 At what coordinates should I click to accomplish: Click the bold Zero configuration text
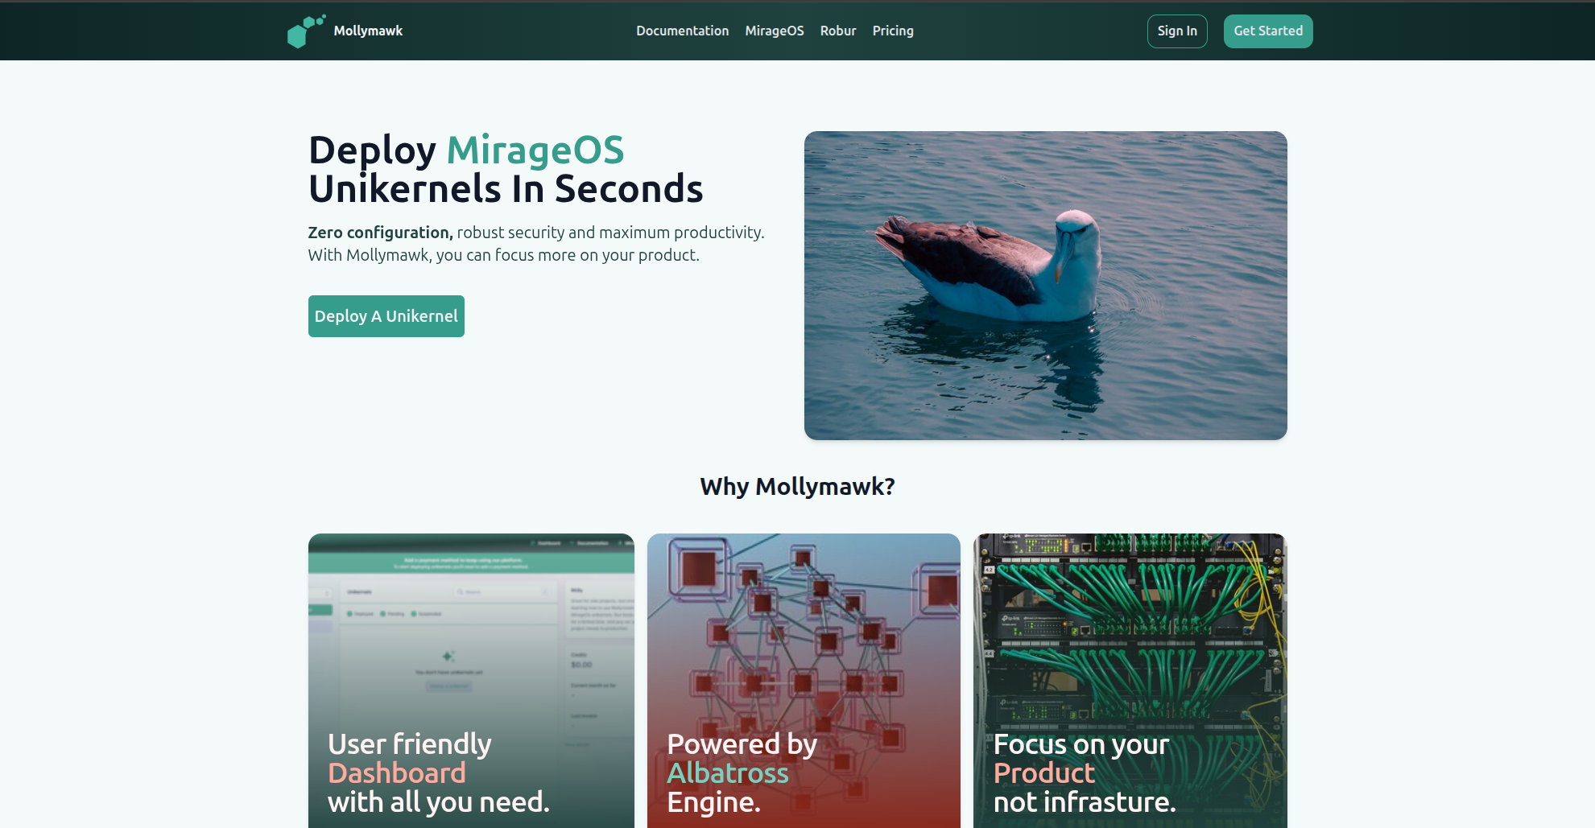(x=380, y=233)
